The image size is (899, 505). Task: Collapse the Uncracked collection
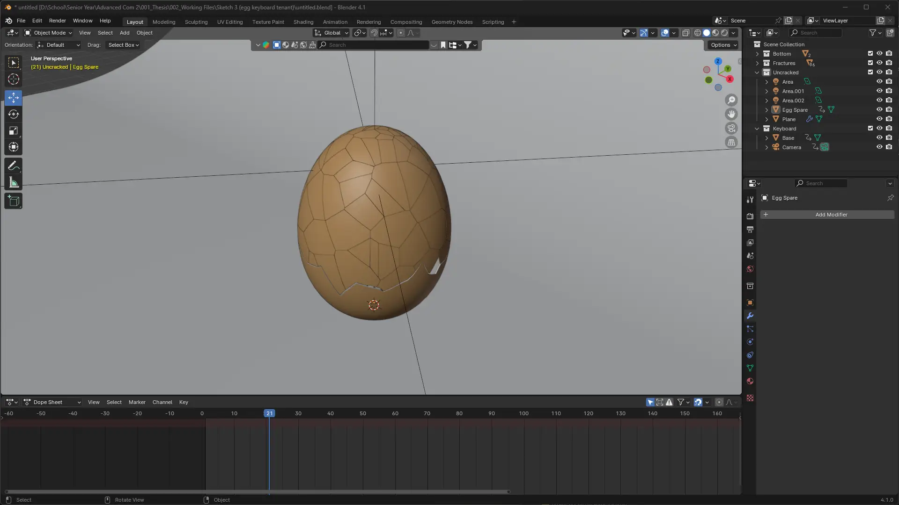pyautogui.click(x=757, y=72)
